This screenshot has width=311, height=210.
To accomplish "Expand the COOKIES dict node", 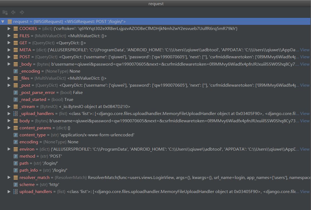I will [9, 29].
